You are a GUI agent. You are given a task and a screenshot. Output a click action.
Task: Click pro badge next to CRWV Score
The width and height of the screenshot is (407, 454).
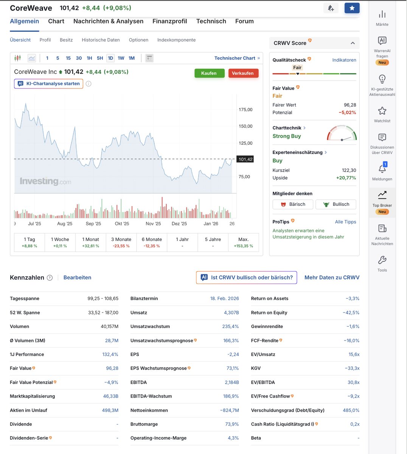point(310,40)
